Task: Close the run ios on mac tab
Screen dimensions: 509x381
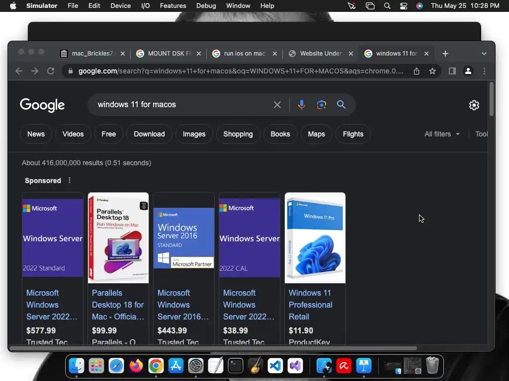Action: point(274,54)
